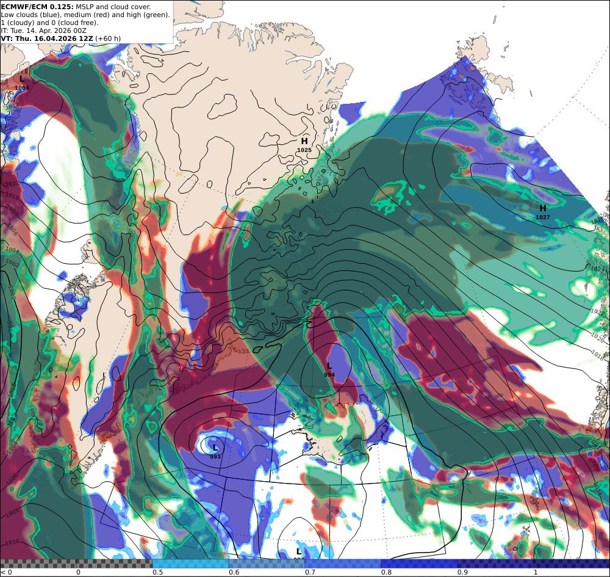Viewport: 610px width, 577px height.
Task: Click the 'ECMWF/ECM 0.125: MSLP and cloud cover' title
Action: (x=76, y=7)
